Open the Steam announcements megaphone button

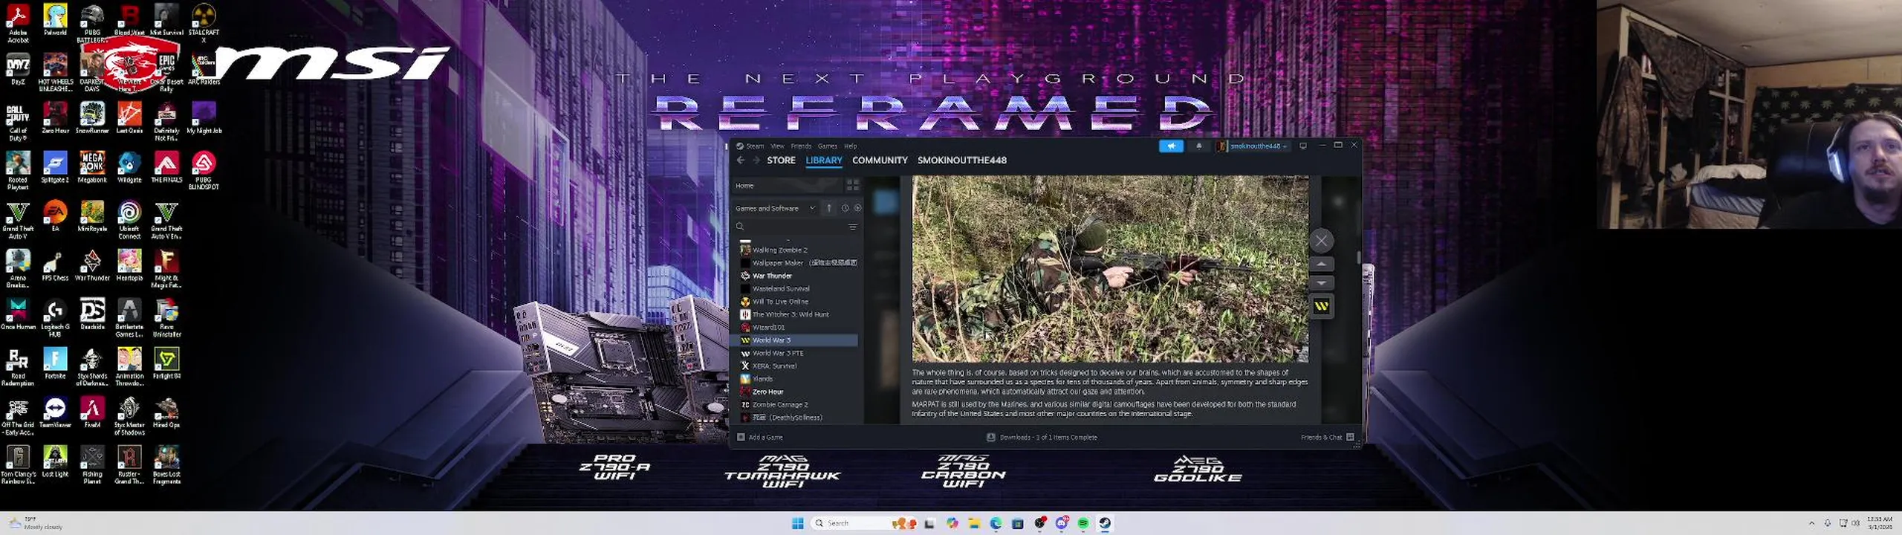(1171, 146)
